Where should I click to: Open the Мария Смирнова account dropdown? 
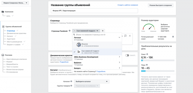[15, 3]
